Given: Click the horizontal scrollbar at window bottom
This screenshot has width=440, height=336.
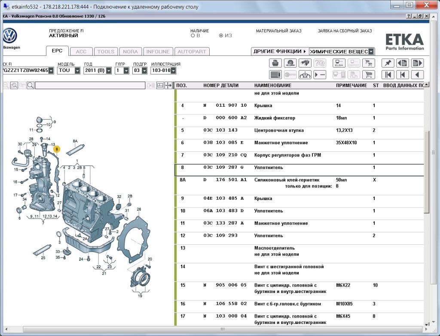Looking at the screenshot, I should [x=223, y=329].
